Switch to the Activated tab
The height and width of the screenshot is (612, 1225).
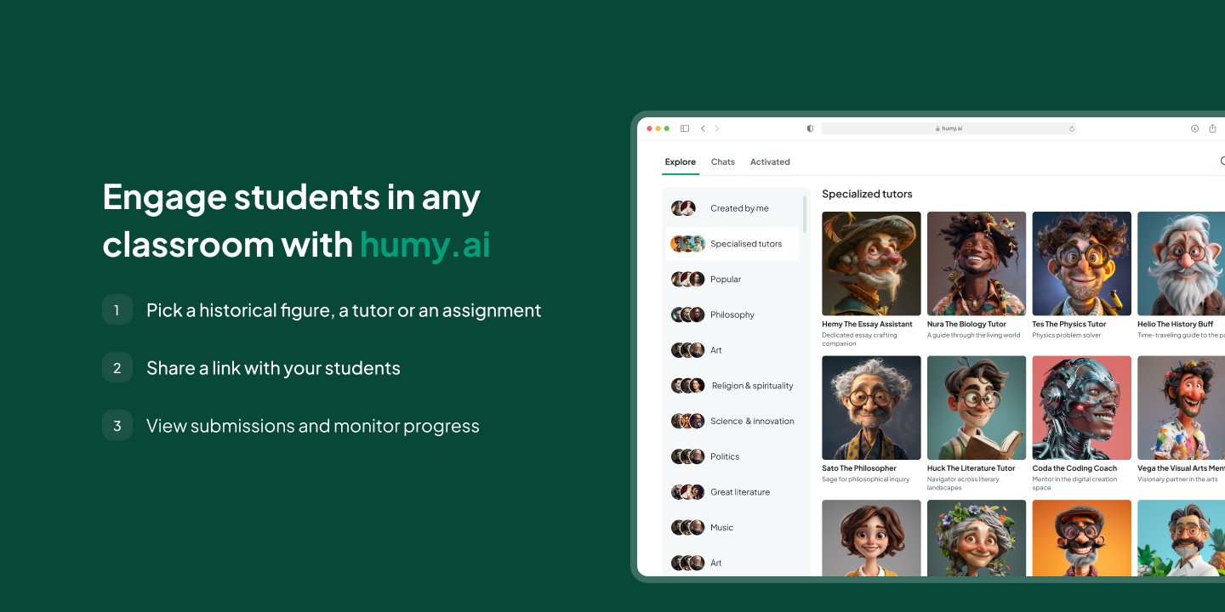[x=770, y=161]
